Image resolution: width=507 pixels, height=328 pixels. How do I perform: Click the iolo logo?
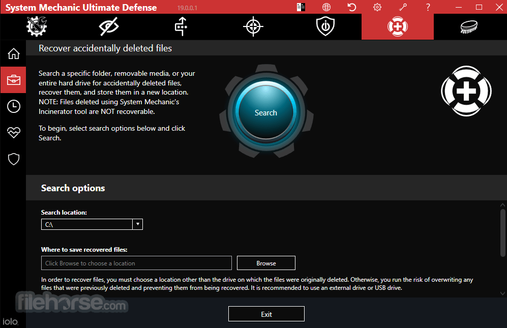10,321
